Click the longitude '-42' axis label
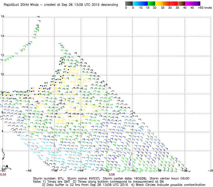 [x=106, y=171]
